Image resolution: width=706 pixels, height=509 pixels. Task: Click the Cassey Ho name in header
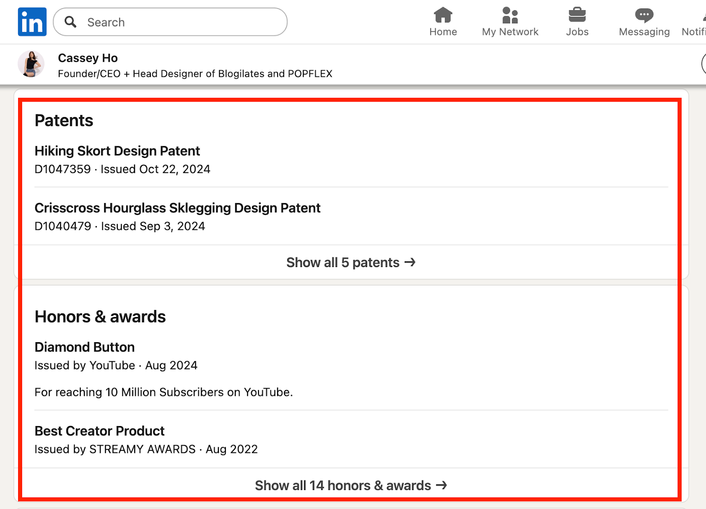point(88,58)
